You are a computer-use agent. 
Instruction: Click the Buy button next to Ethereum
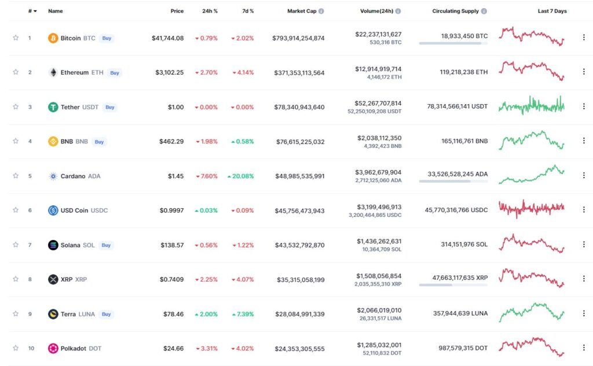(x=115, y=73)
